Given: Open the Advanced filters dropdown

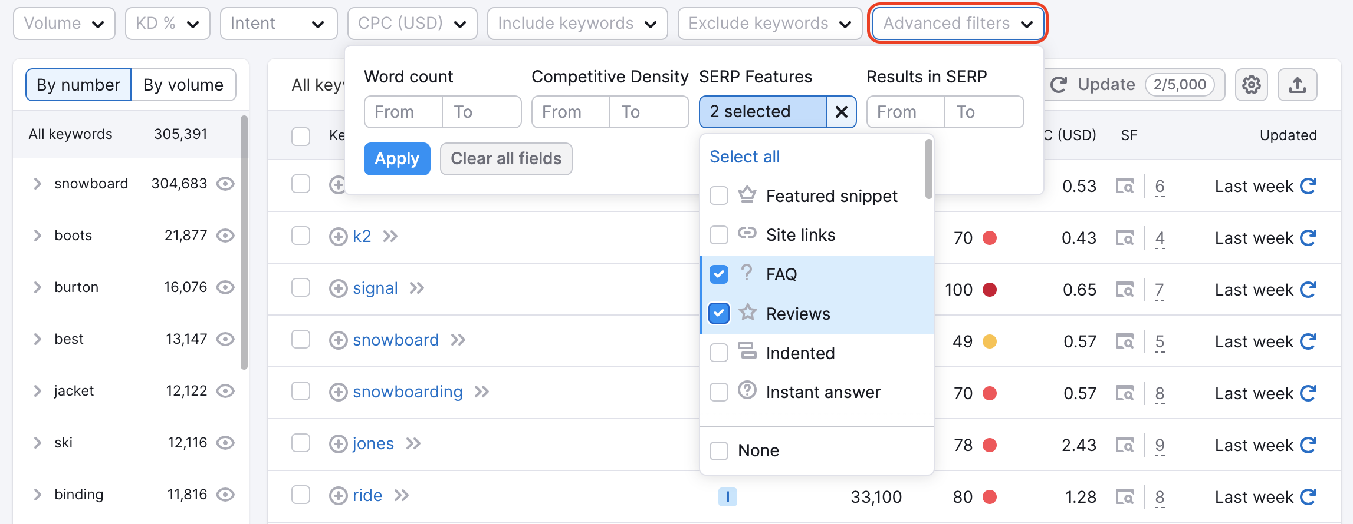Looking at the screenshot, I should [957, 24].
